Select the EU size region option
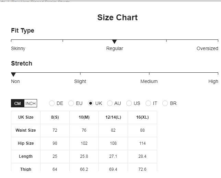The image size is (221, 178). pyautogui.click(x=71, y=103)
